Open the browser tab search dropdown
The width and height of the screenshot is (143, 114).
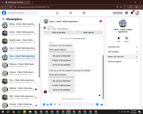[x=2, y=2]
